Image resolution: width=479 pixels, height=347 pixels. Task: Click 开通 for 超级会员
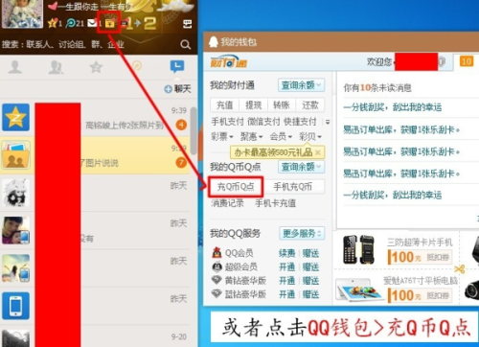click(286, 266)
